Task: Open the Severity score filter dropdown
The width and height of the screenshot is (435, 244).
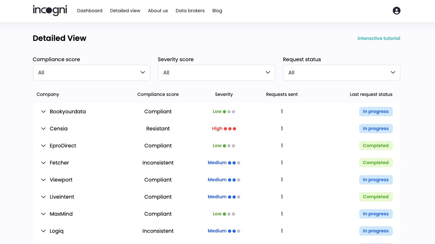Action: coord(216,73)
